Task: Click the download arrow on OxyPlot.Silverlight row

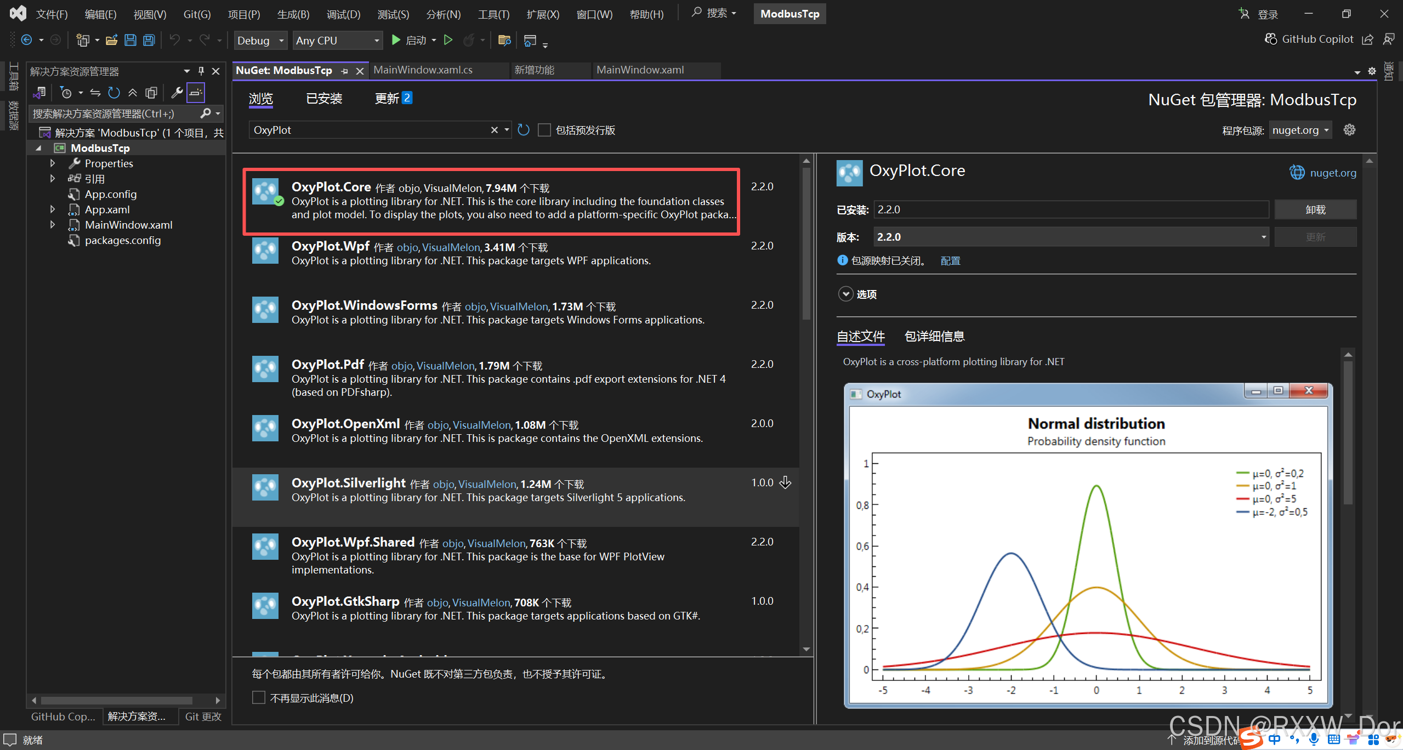Action: click(x=785, y=482)
